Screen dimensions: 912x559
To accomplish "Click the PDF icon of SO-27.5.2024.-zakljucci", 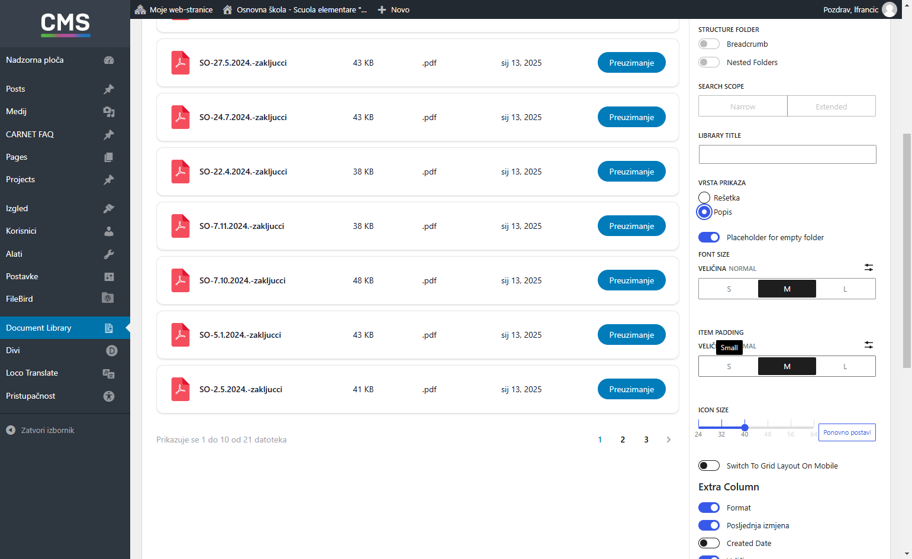I will click(181, 63).
